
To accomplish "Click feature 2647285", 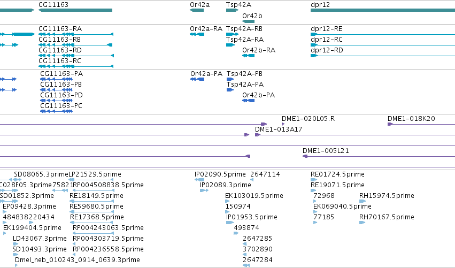I will point(258,239).
